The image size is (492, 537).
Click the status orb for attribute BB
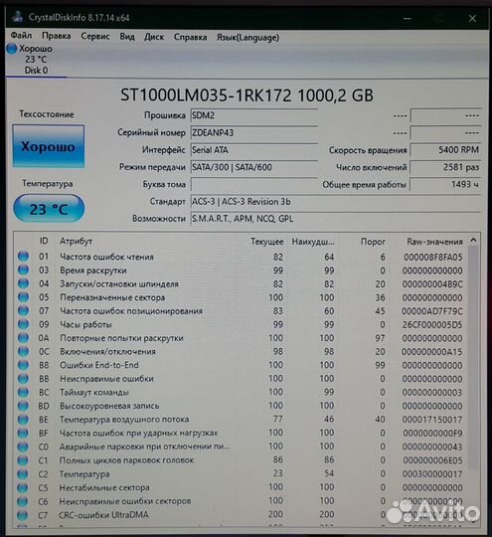[x=23, y=379]
